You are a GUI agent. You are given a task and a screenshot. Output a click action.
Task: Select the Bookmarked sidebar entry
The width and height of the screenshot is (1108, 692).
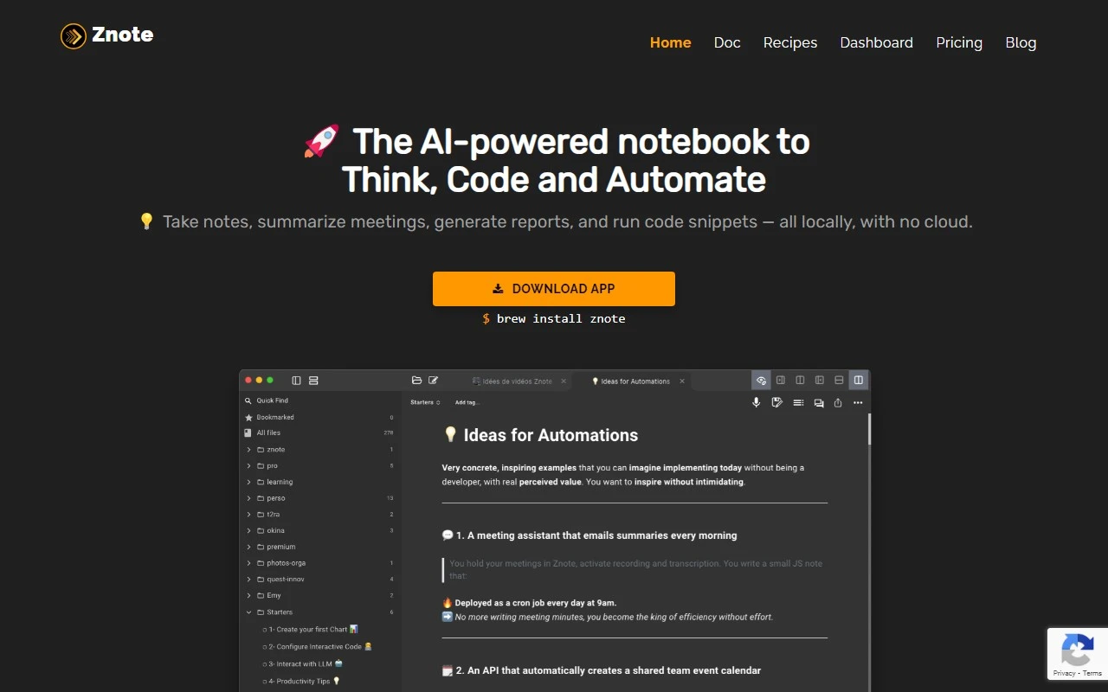click(x=319, y=417)
